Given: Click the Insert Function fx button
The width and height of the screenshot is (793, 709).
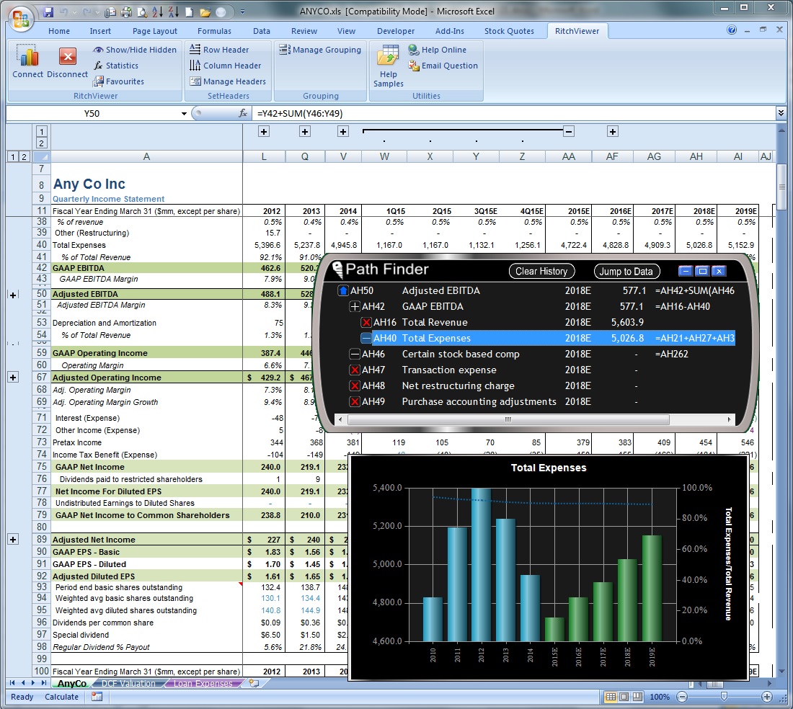Looking at the screenshot, I should tap(243, 113).
